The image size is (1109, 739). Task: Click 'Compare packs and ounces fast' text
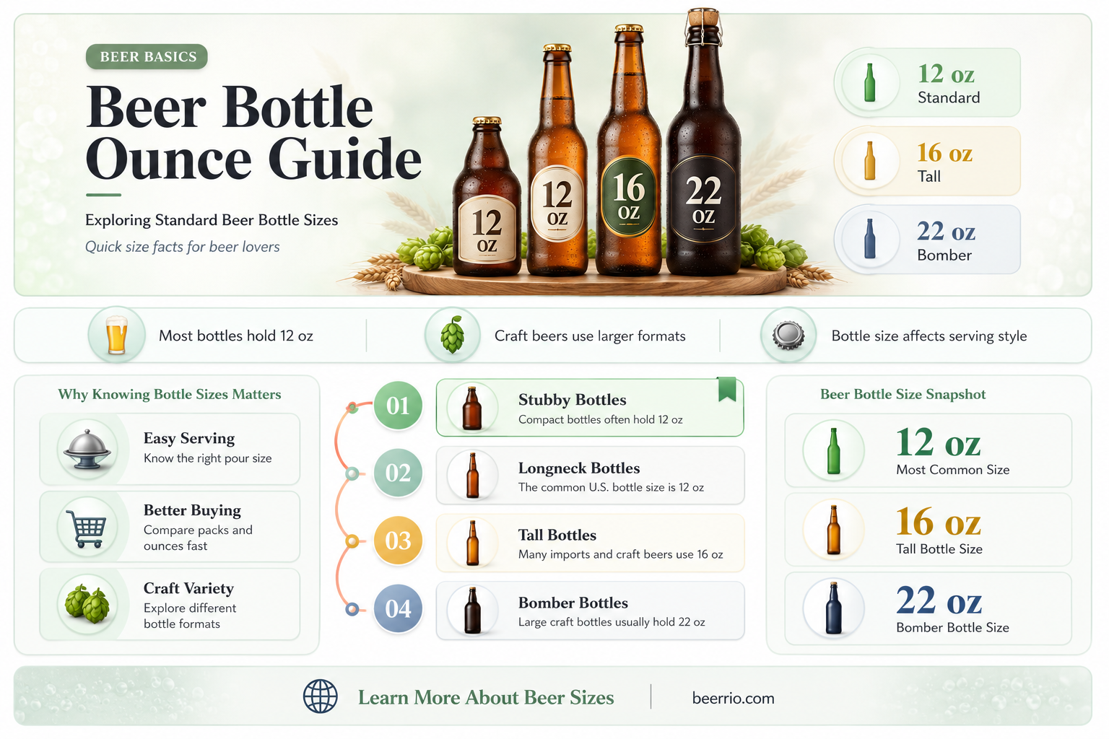pos(198,538)
